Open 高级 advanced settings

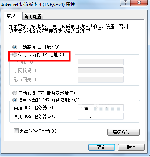click(124, 132)
